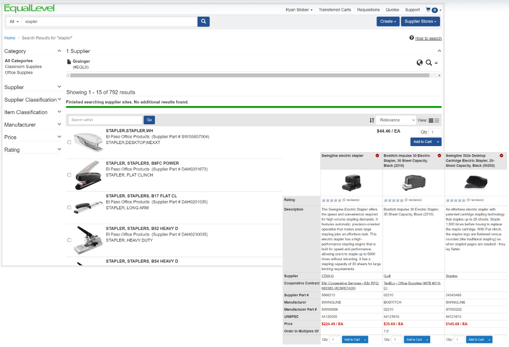The height and width of the screenshot is (347, 509).
Task: Switch to list view
Action: [431, 120]
